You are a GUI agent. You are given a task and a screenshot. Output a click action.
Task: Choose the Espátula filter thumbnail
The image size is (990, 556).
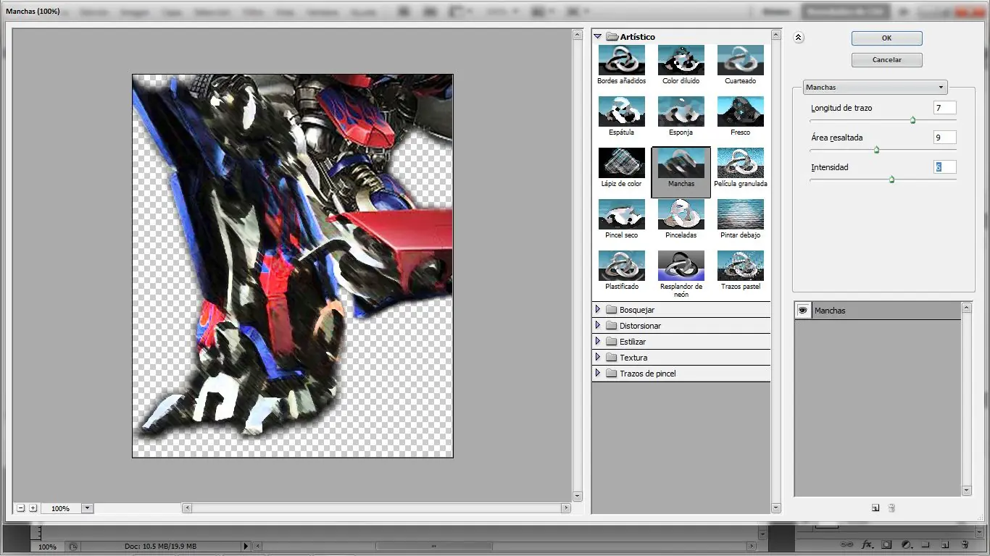621,111
